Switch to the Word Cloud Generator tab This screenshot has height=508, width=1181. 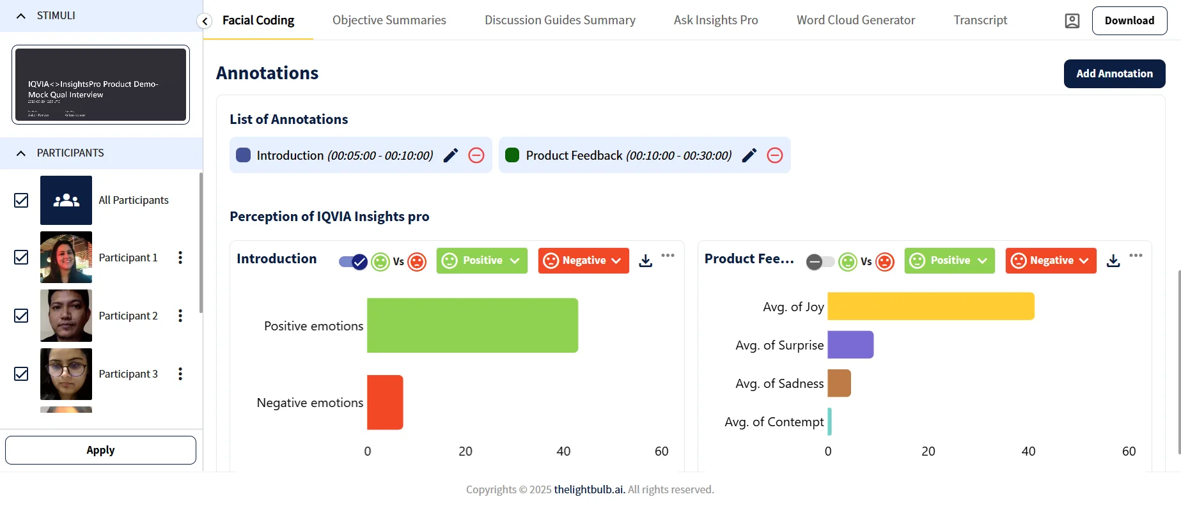(856, 20)
